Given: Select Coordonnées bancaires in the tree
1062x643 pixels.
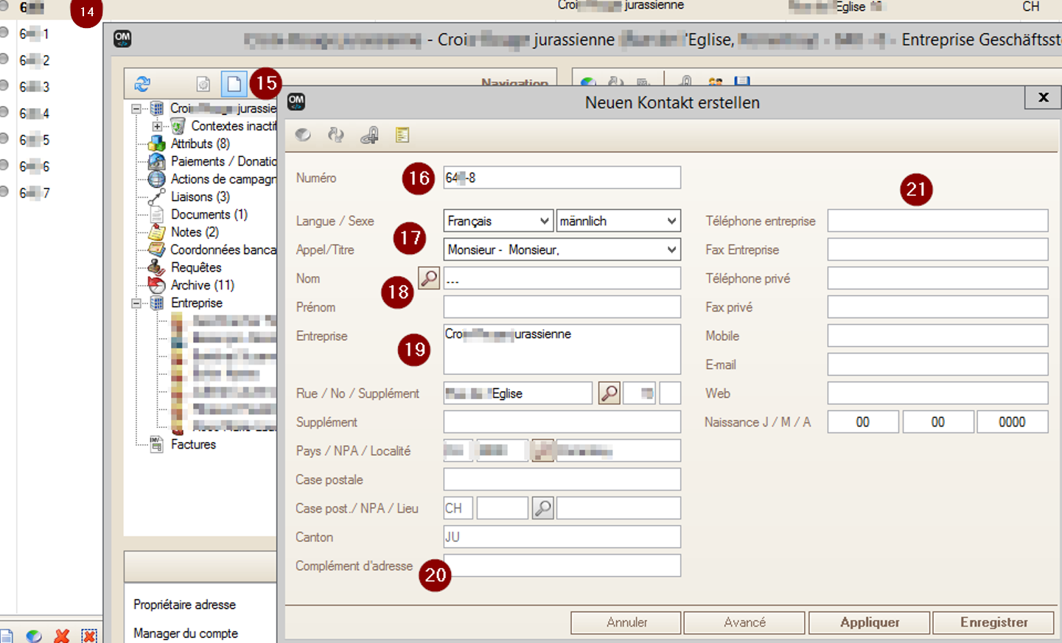Looking at the screenshot, I should click(223, 250).
